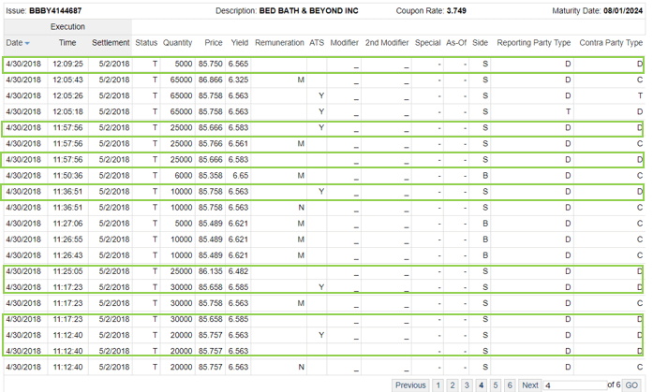Select page 3 in pagination
653x392 pixels.
(x=467, y=385)
